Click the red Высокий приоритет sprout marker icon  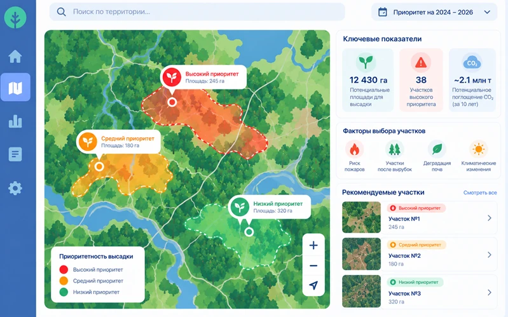tap(172, 77)
